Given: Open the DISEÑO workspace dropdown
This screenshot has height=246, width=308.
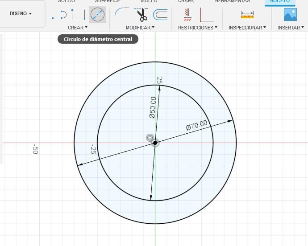Looking at the screenshot, I should [x=21, y=13].
